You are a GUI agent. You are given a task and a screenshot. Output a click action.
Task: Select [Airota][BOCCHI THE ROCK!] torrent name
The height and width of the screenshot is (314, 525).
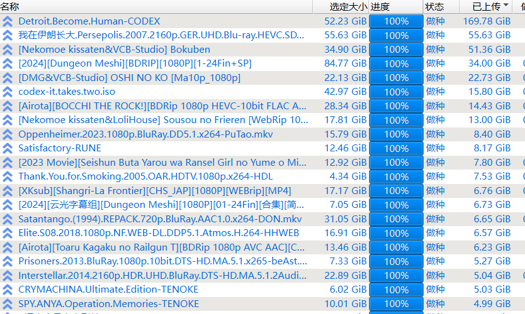(162, 106)
